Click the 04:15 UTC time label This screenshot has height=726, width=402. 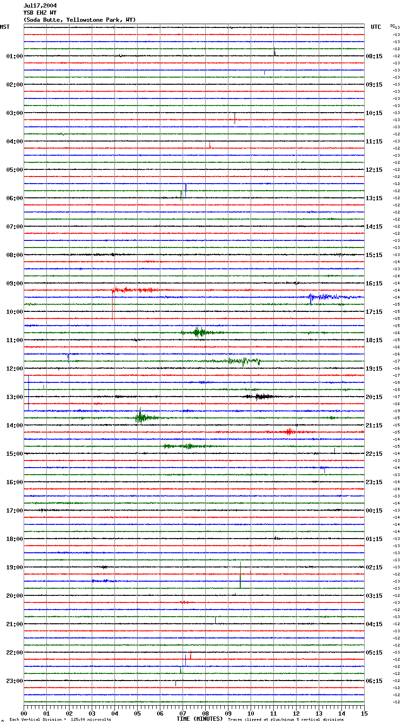pos(374,624)
